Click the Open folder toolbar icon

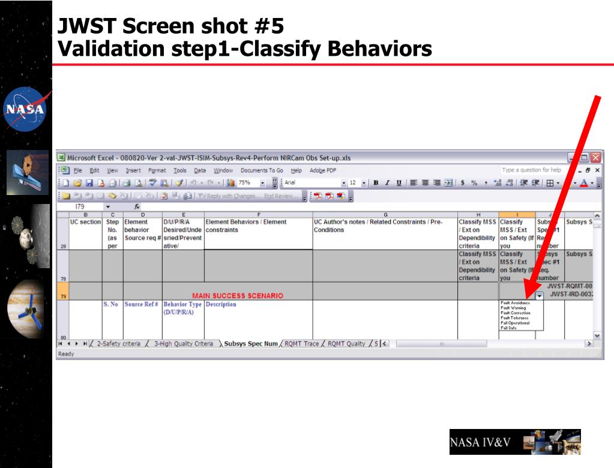77,183
